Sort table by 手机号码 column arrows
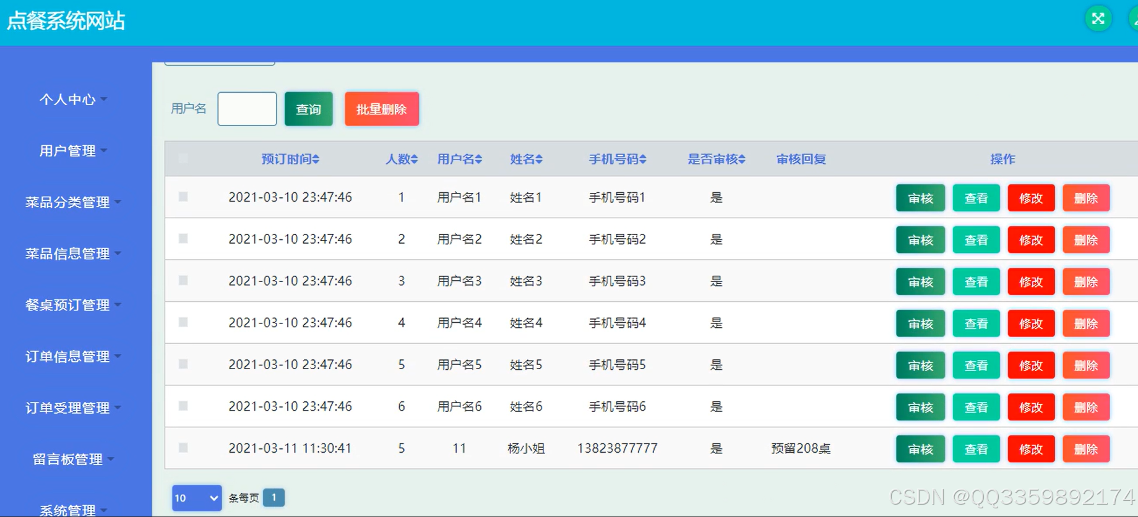 (x=643, y=160)
